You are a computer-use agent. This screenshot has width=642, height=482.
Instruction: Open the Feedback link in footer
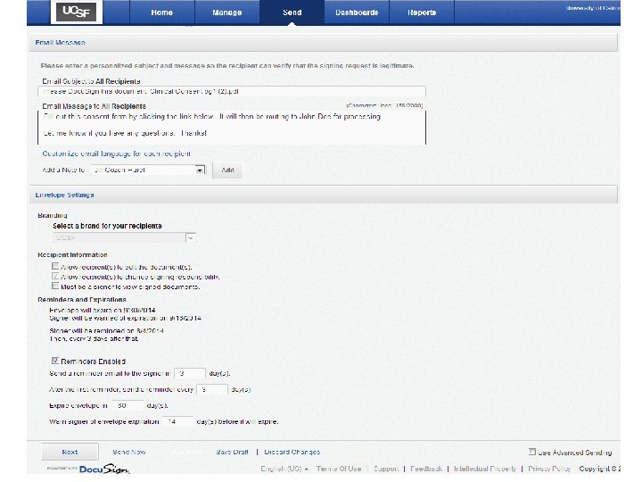[x=426, y=469]
